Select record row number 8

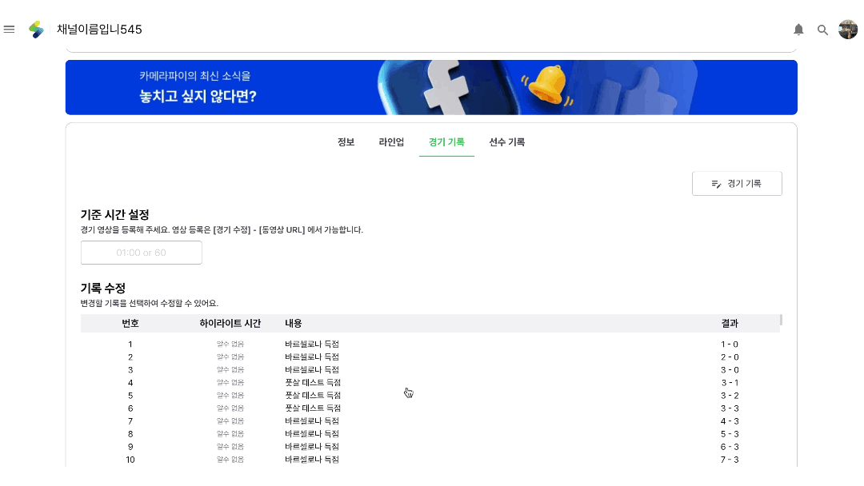click(430, 434)
